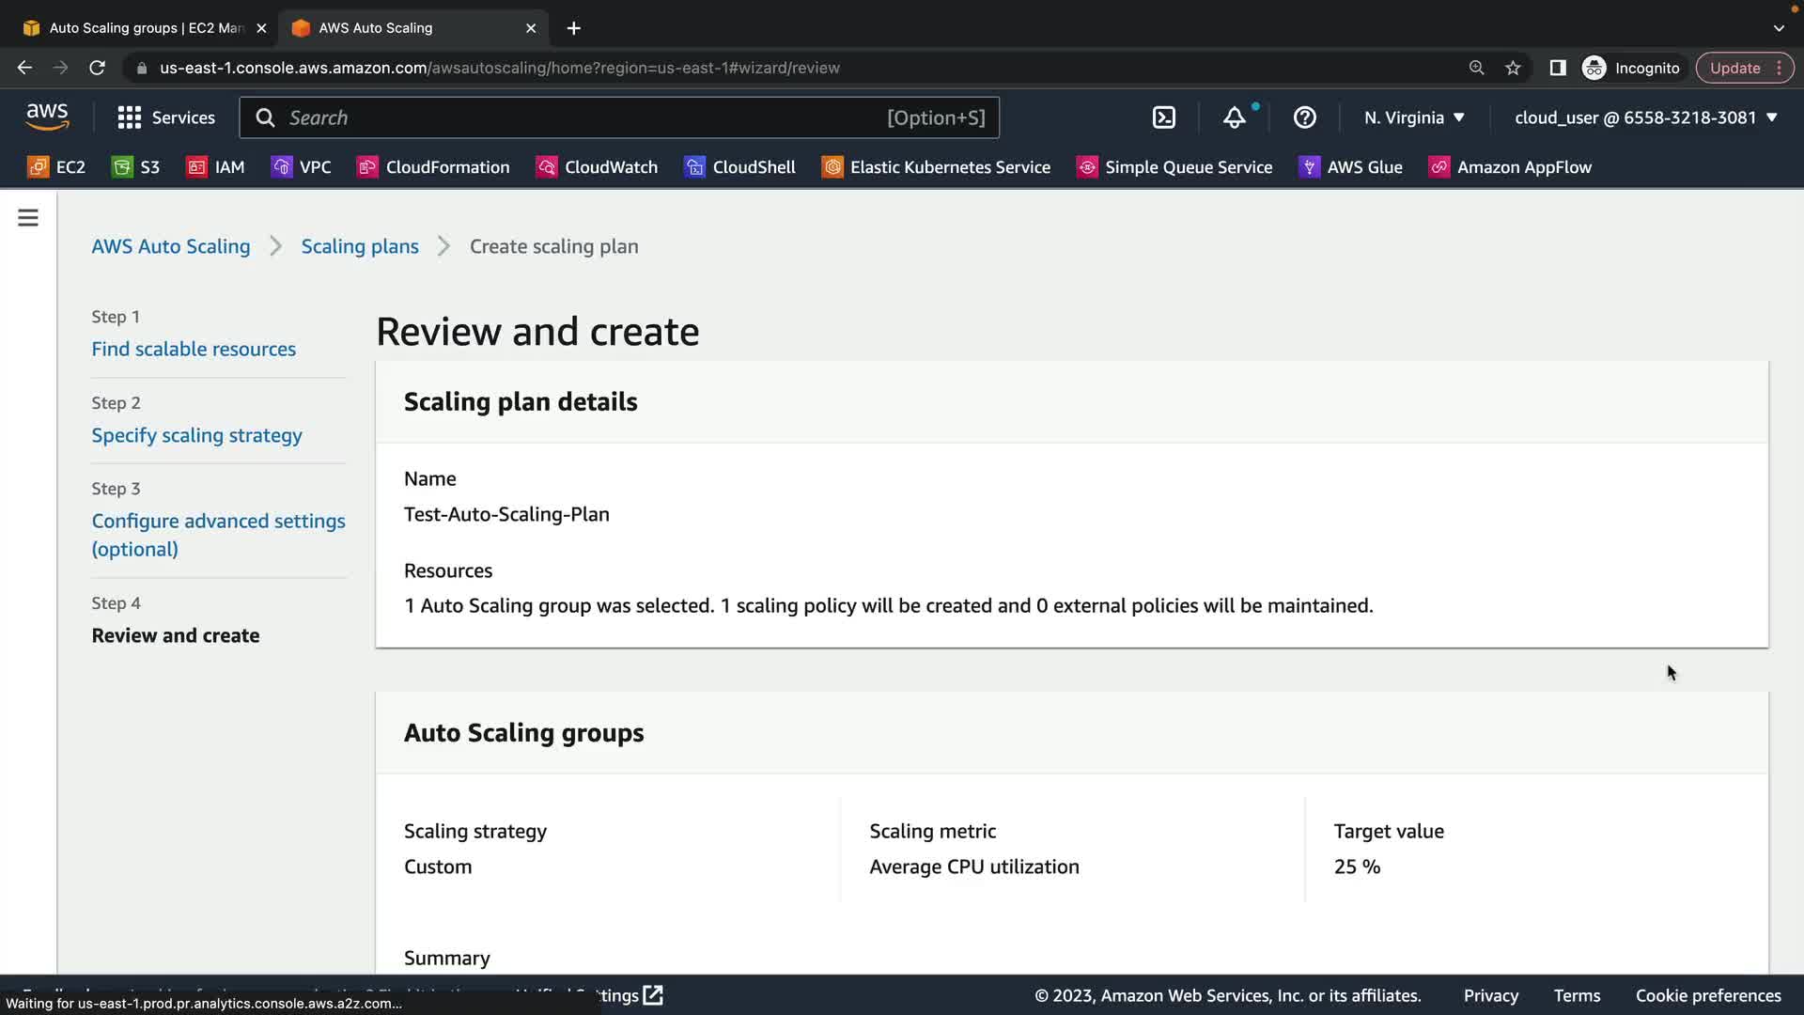Go to Find scalable resources step
This screenshot has height=1015, width=1804.
point(194,349)
